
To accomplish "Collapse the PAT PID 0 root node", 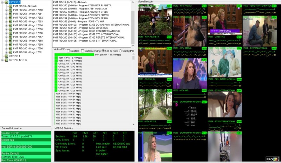I will click(2, 2).
